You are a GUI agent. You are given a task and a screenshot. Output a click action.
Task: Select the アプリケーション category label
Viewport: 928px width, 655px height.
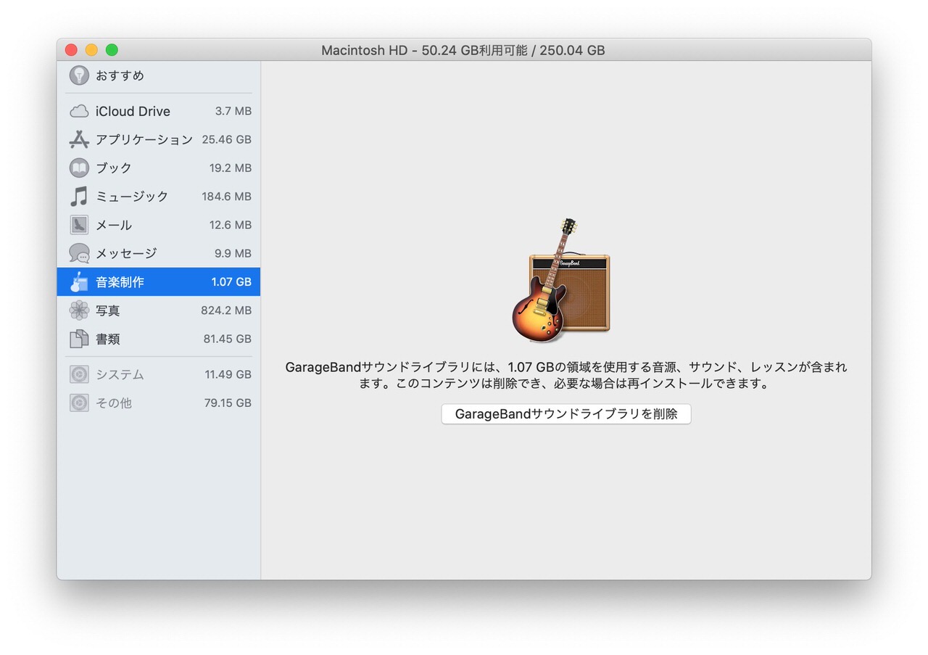tap(144, 139)
